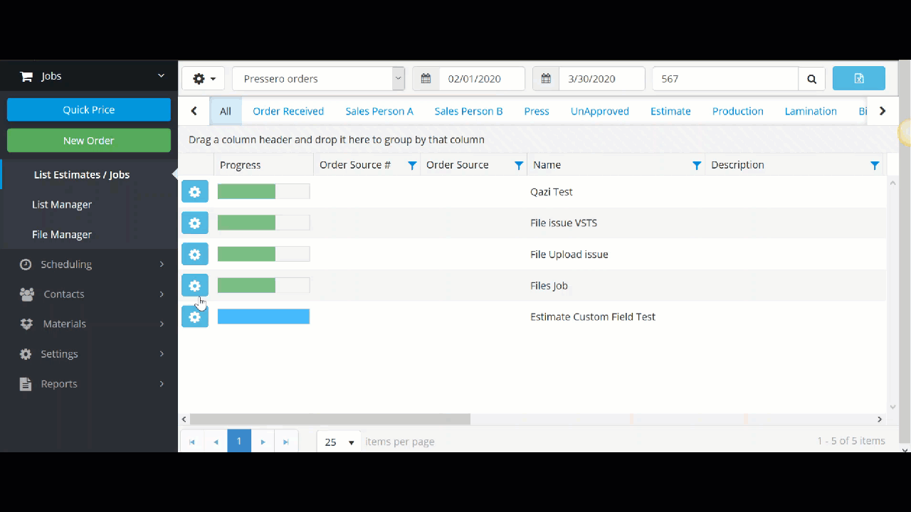Switch to the Sales Person A tab
911x512 pixels.
379,111
